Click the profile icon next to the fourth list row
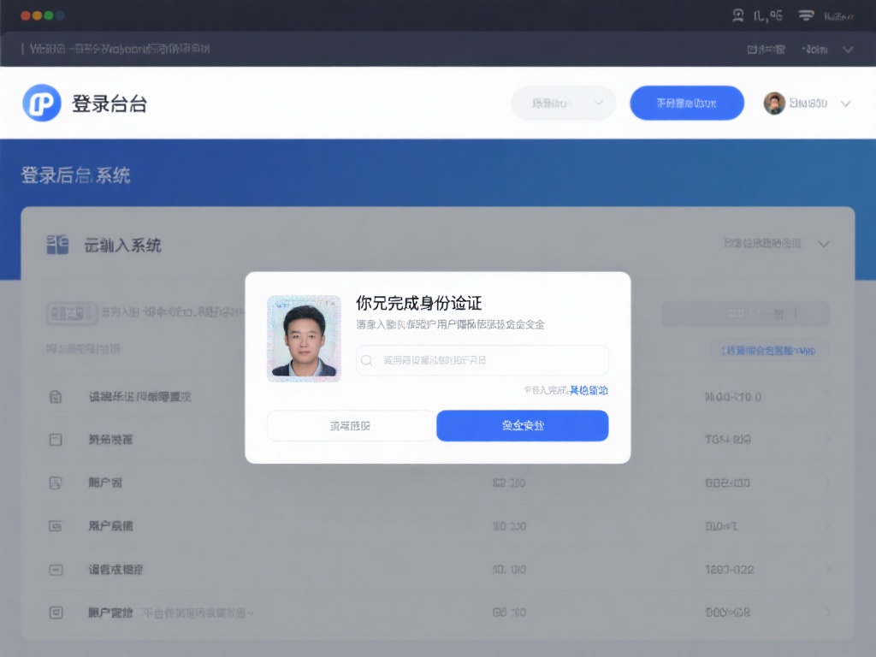 tap(56, 525)
